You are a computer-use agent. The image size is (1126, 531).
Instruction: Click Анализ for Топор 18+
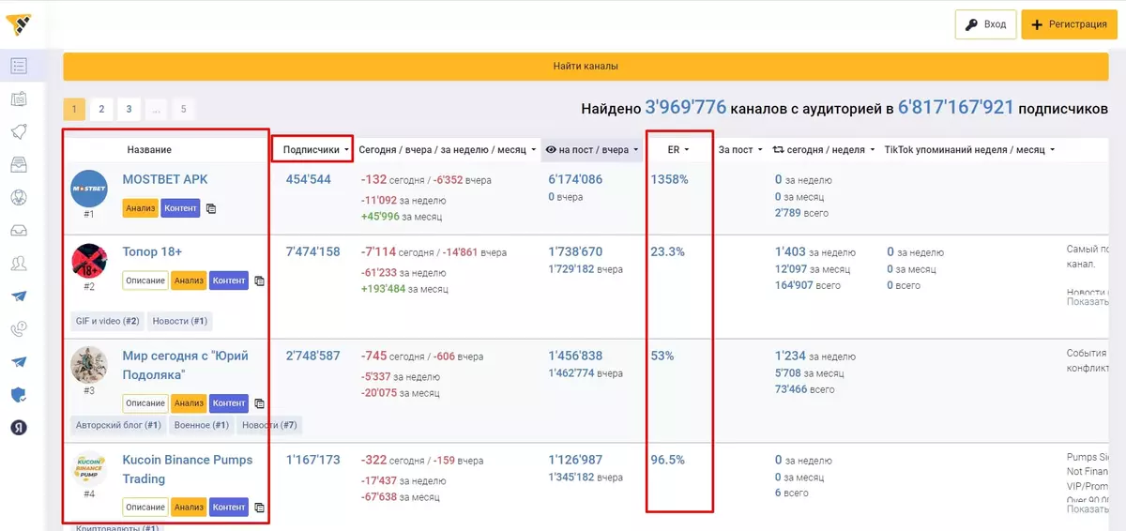coord(189,281)
